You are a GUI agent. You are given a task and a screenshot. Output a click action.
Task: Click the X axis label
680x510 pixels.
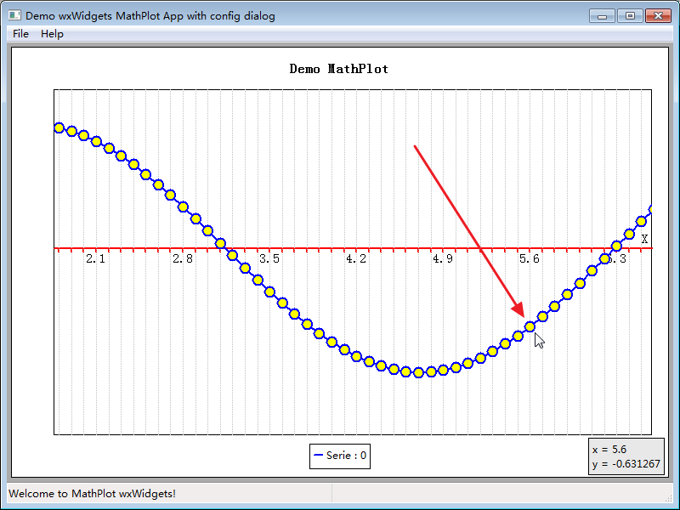[x=644, y=239]
